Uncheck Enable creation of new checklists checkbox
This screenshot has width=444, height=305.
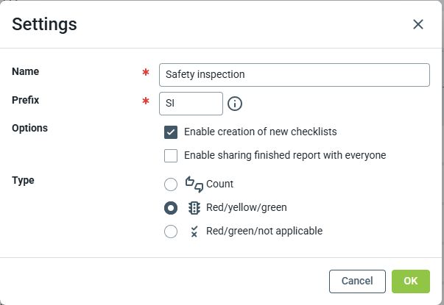pyautogui.click(x=171, y=132)
